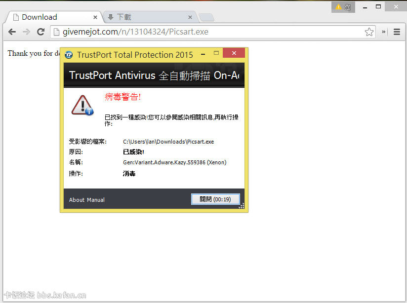Click the browser Forward arrow button
The width and height of the screenshot is (407, 303).
(26, 32)
